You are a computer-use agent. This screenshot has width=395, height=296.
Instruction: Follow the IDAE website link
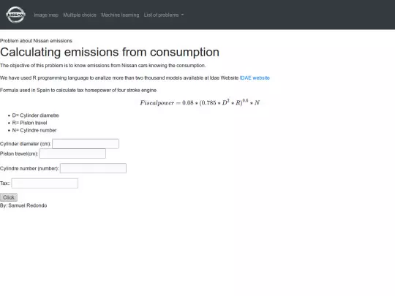coord(255,77)
